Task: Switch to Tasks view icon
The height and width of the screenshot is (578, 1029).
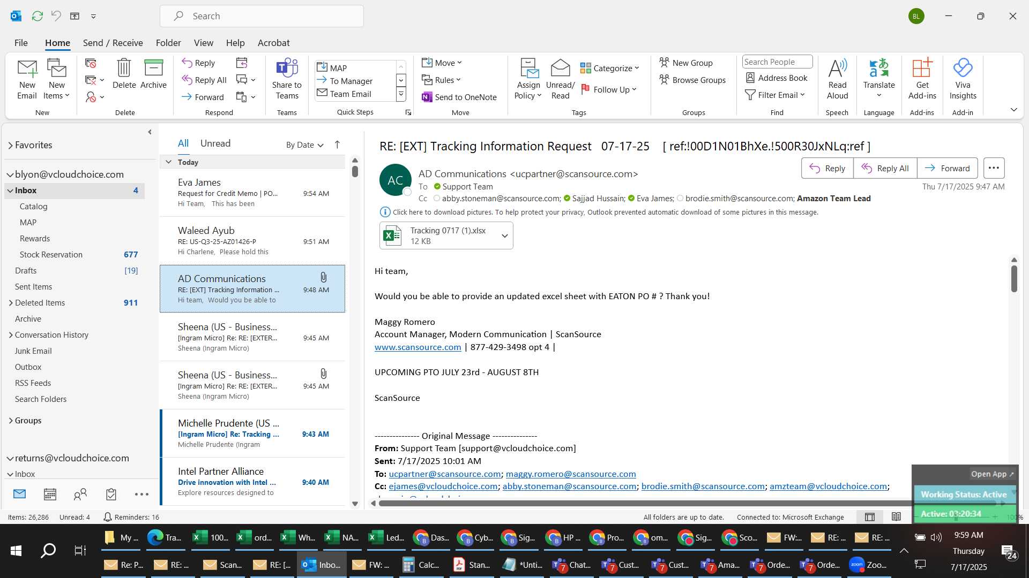Action: coord(111,495)
